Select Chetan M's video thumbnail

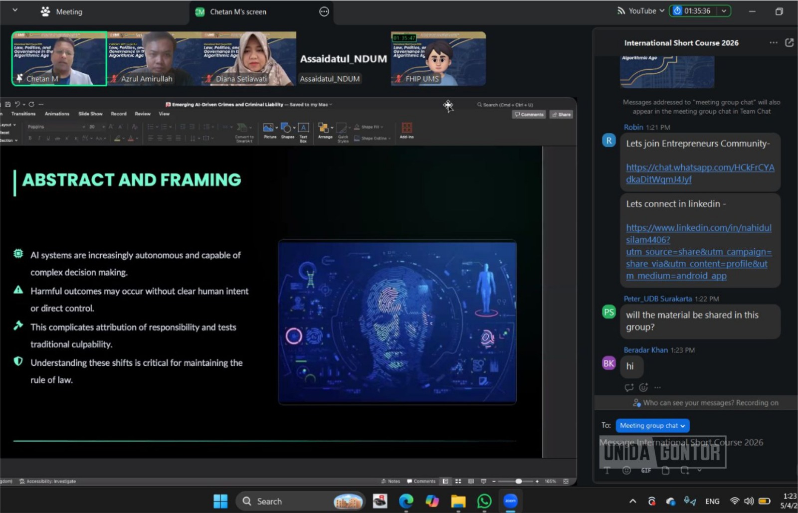point(59,58)
